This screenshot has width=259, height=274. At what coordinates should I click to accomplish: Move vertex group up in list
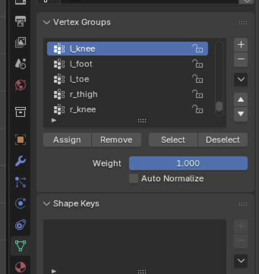tap(241, 100)
